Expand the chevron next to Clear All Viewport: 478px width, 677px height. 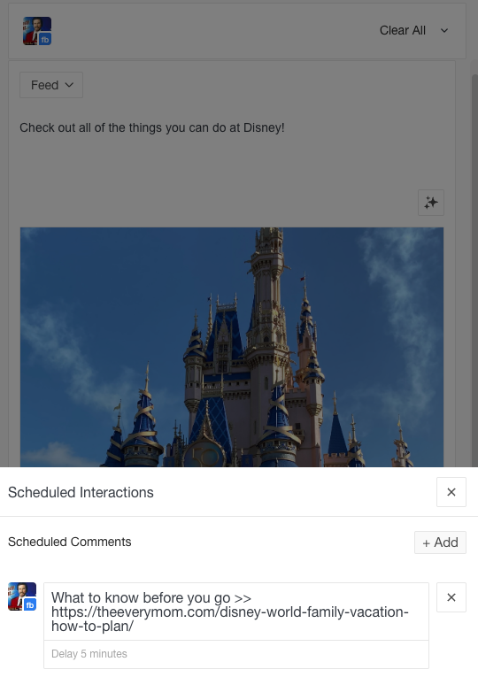[443, 31]
